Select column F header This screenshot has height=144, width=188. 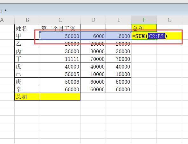click(x=144, y=20)
